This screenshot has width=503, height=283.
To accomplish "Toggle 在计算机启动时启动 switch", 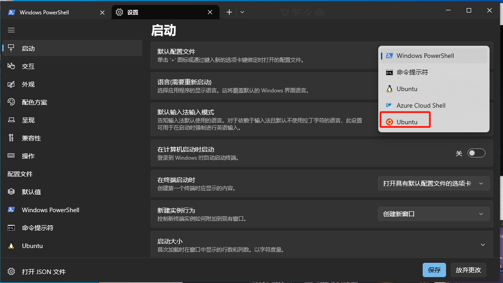I will (x=477, y=153).
